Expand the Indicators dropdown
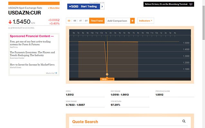The height and width of the screenshot is (128, 205). 145,21
